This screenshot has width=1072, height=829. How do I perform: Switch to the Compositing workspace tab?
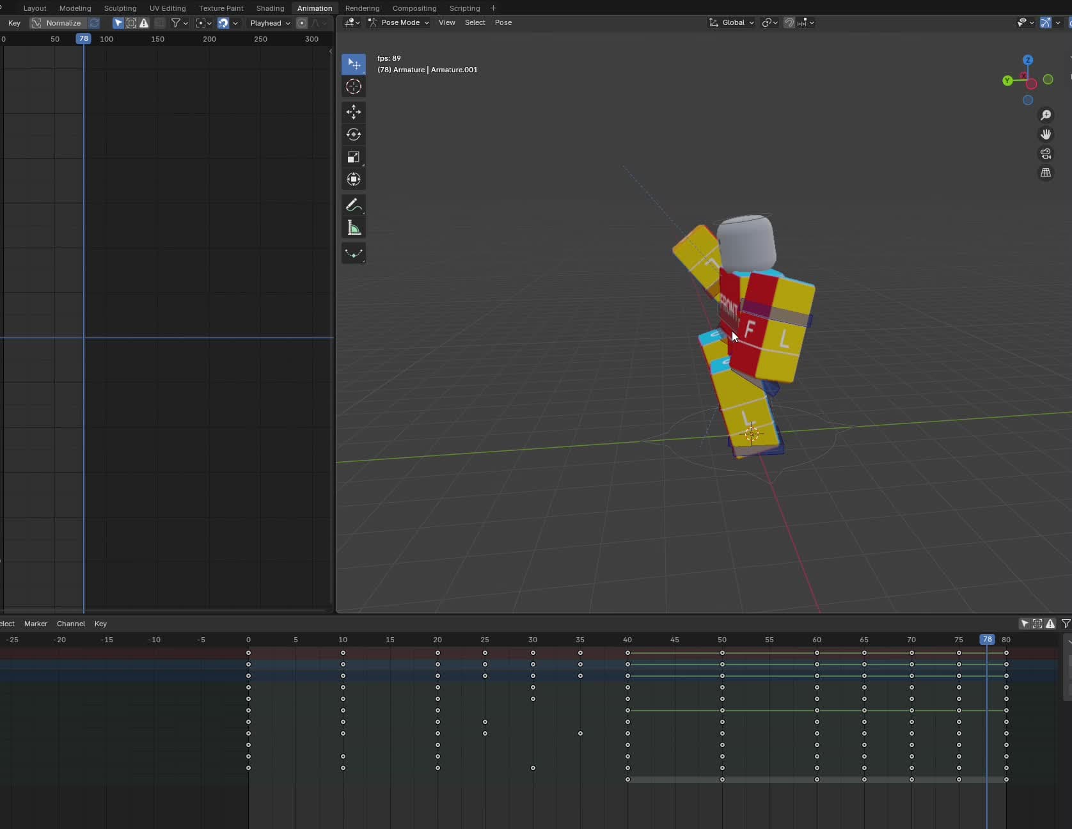[414, 8]
